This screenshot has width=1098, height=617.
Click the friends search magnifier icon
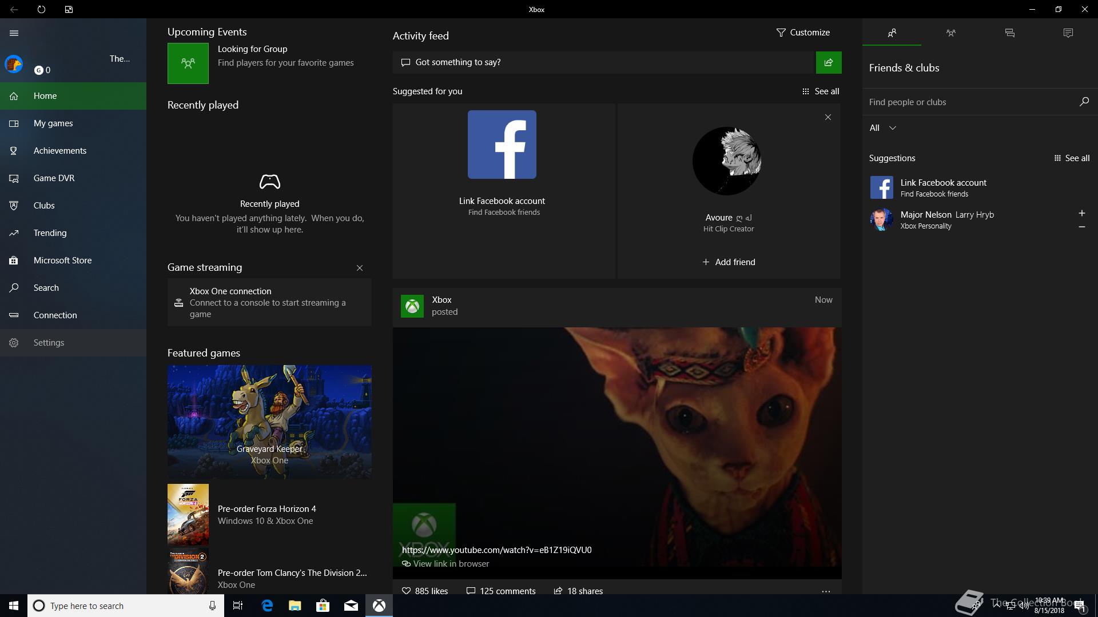coord(1084,102)
